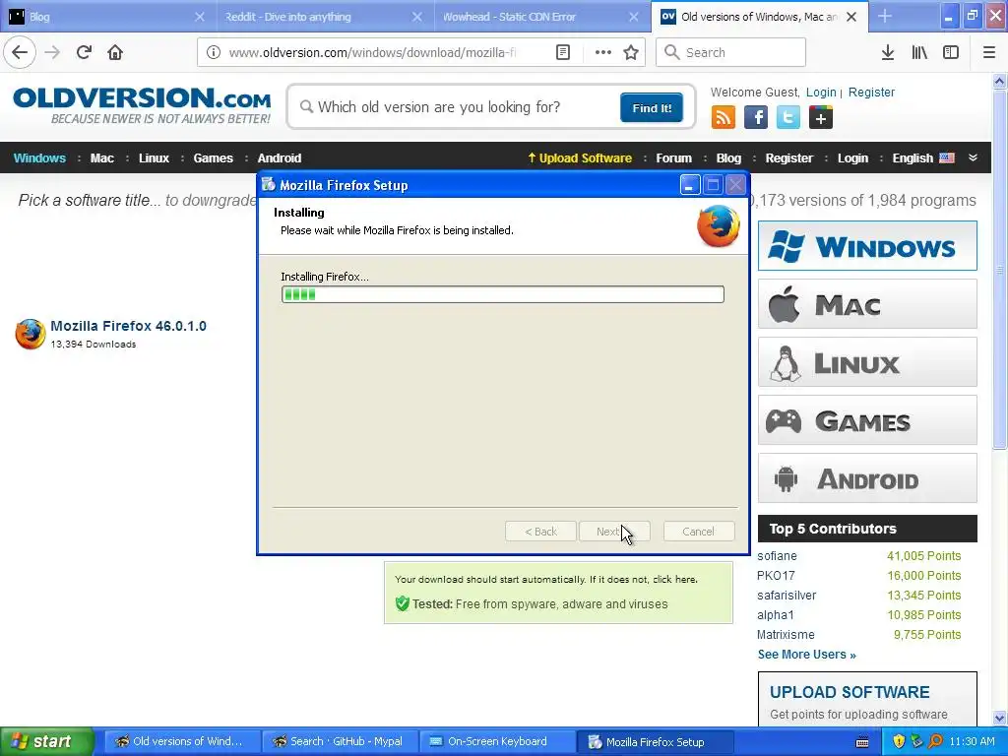This screenshot has width=1008, height=756.
Task: Select Mac in the site navigation
Action: (101, 158)
